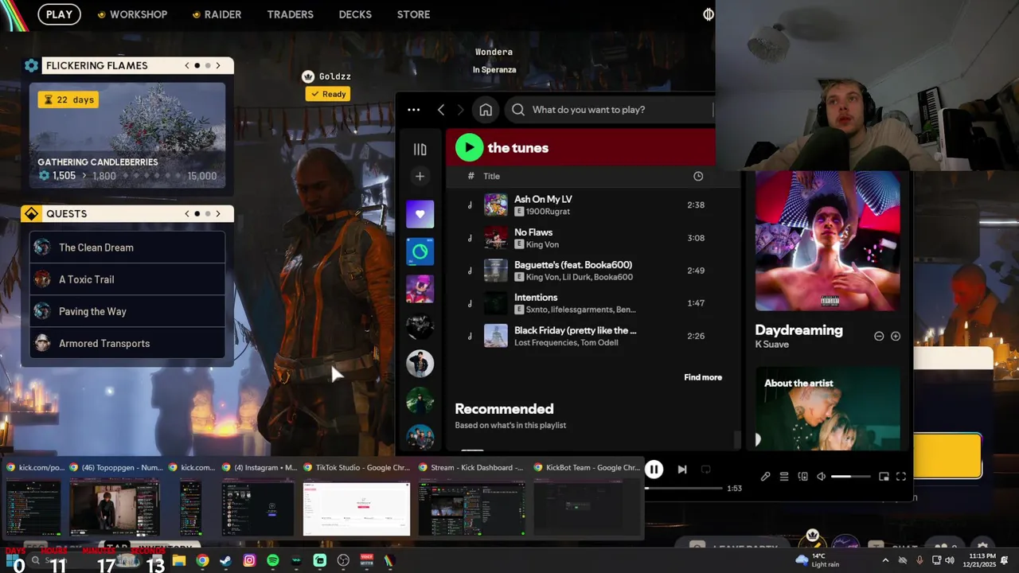The image size is (1019, 573).
Task: Go to previous Quests page
Action: [x=187, y=213]
